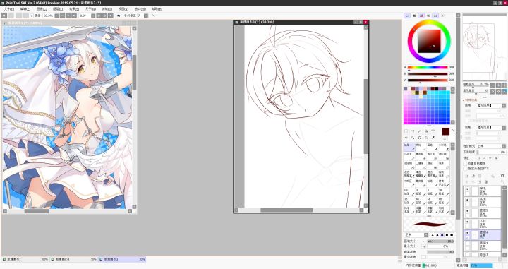Open the 视图 View menu
Screen dimensions: 508x269
[123, 8]
